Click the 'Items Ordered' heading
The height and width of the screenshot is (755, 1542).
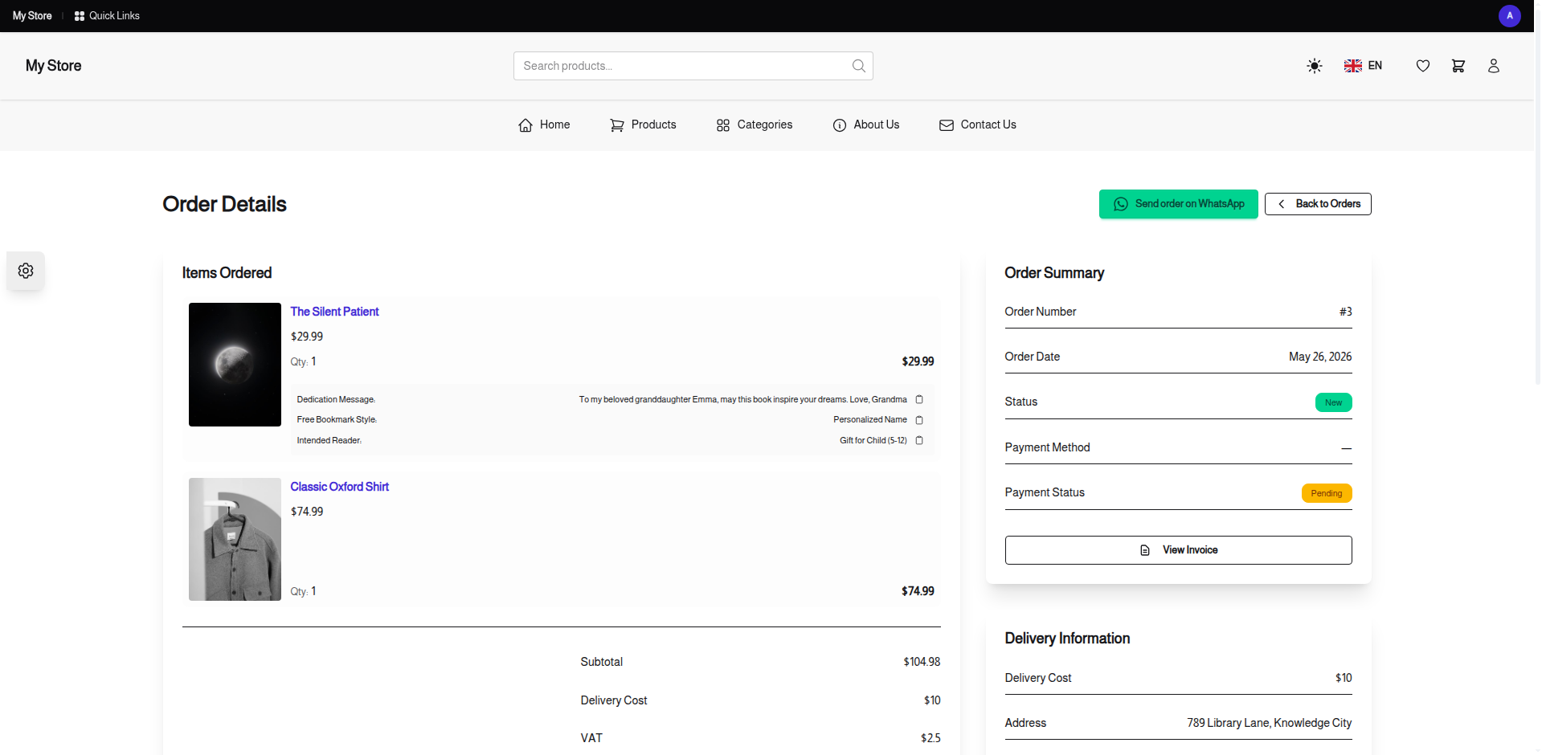pos(227,273)
